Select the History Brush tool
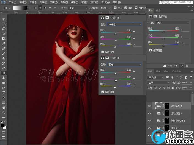The width and height of the screenshot is (194, 145). click(x=4, y=63)
